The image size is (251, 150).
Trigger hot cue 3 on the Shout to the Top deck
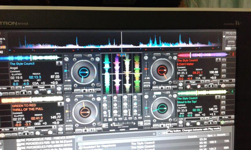tap(224, 108)
